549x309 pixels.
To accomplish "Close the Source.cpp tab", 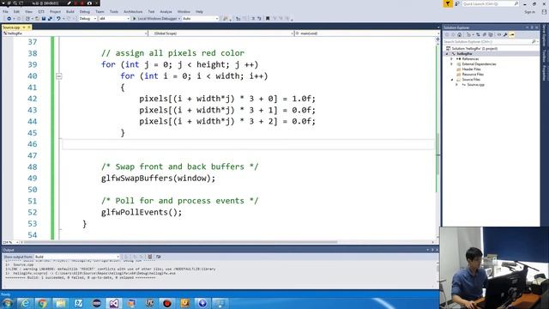I will 29,27.
